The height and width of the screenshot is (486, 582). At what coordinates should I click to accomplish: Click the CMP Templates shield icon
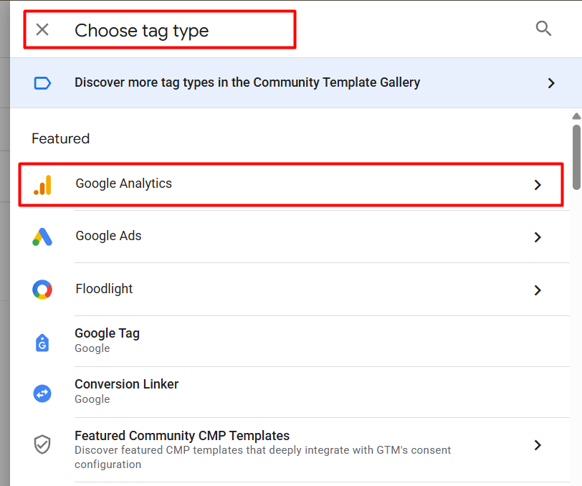(42, 444)
